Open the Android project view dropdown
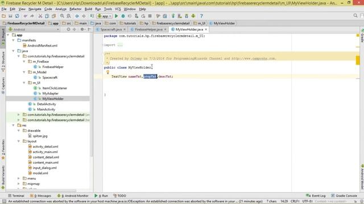 click(34, 29)
